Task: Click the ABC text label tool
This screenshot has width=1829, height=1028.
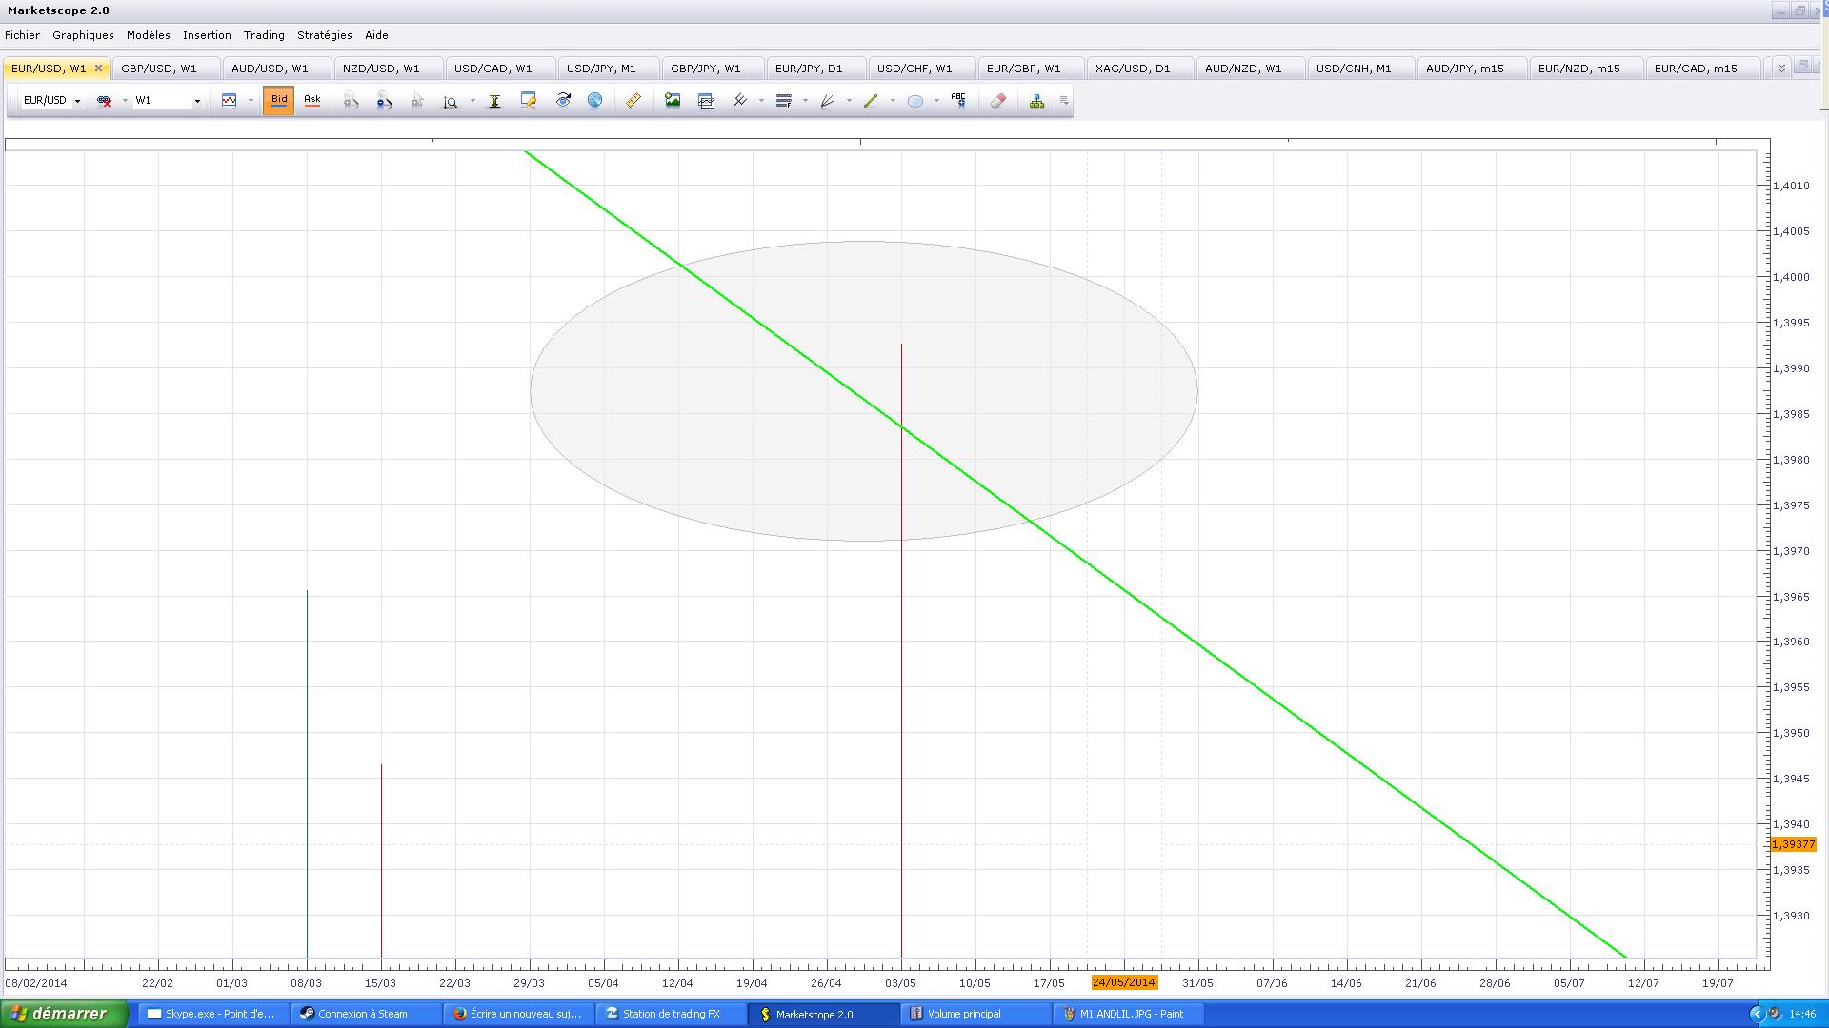Action: (x=958, y=101)
